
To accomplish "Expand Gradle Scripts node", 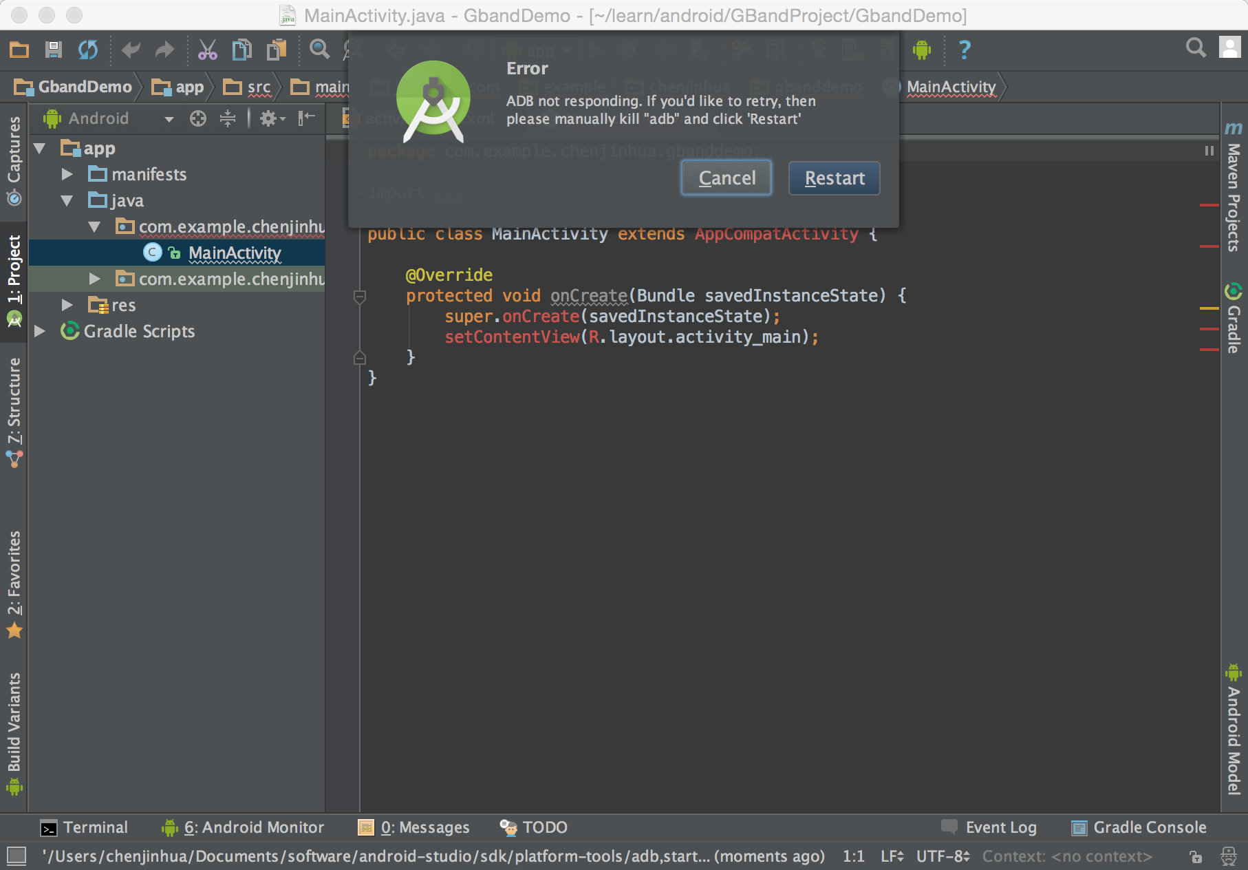I will coord(40,332).
